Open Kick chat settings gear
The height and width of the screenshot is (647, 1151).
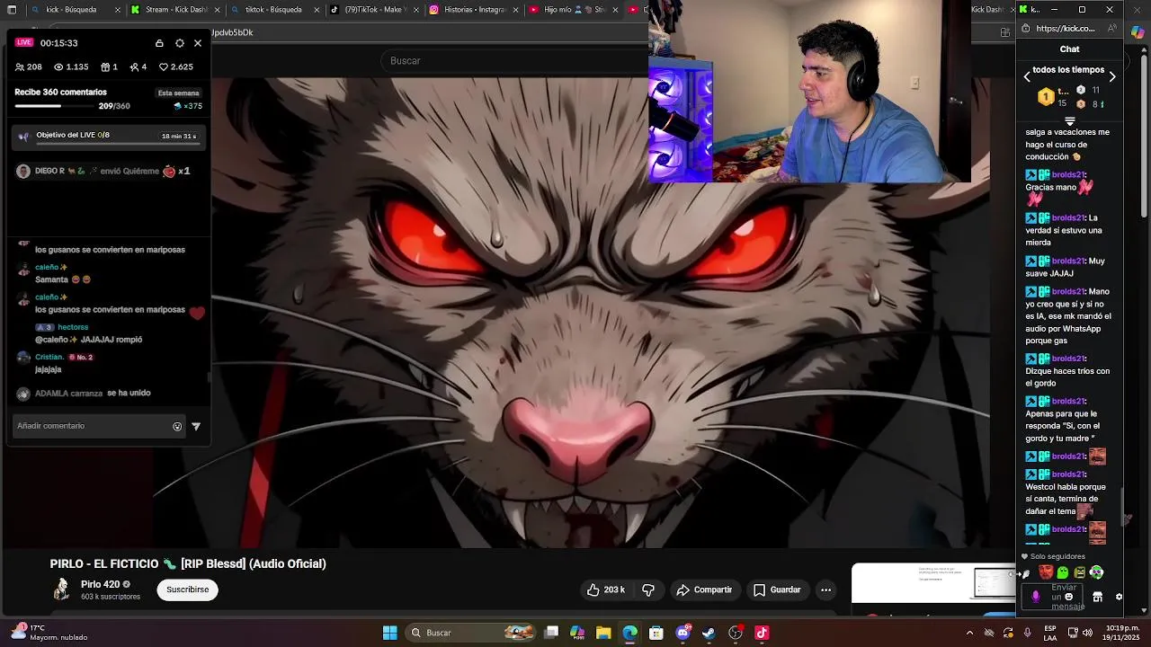(x=1119, y=597)
